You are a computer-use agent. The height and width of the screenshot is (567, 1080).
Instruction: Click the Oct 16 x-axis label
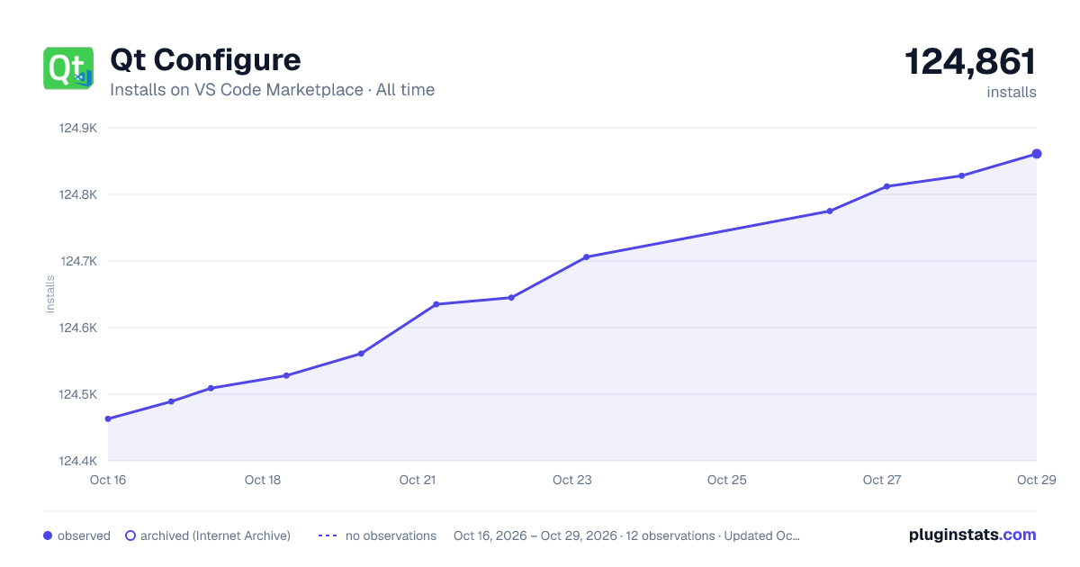click(x=108, y=480)
